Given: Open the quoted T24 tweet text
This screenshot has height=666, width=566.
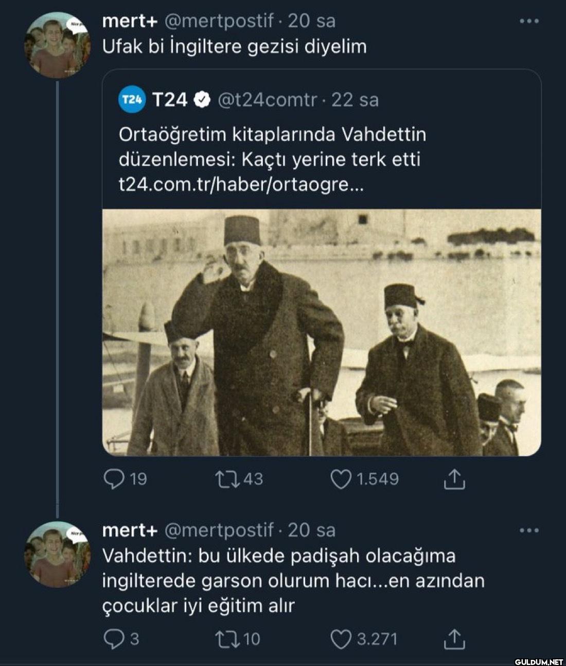Looking at the screenshot, I should (x=272, y=147).
